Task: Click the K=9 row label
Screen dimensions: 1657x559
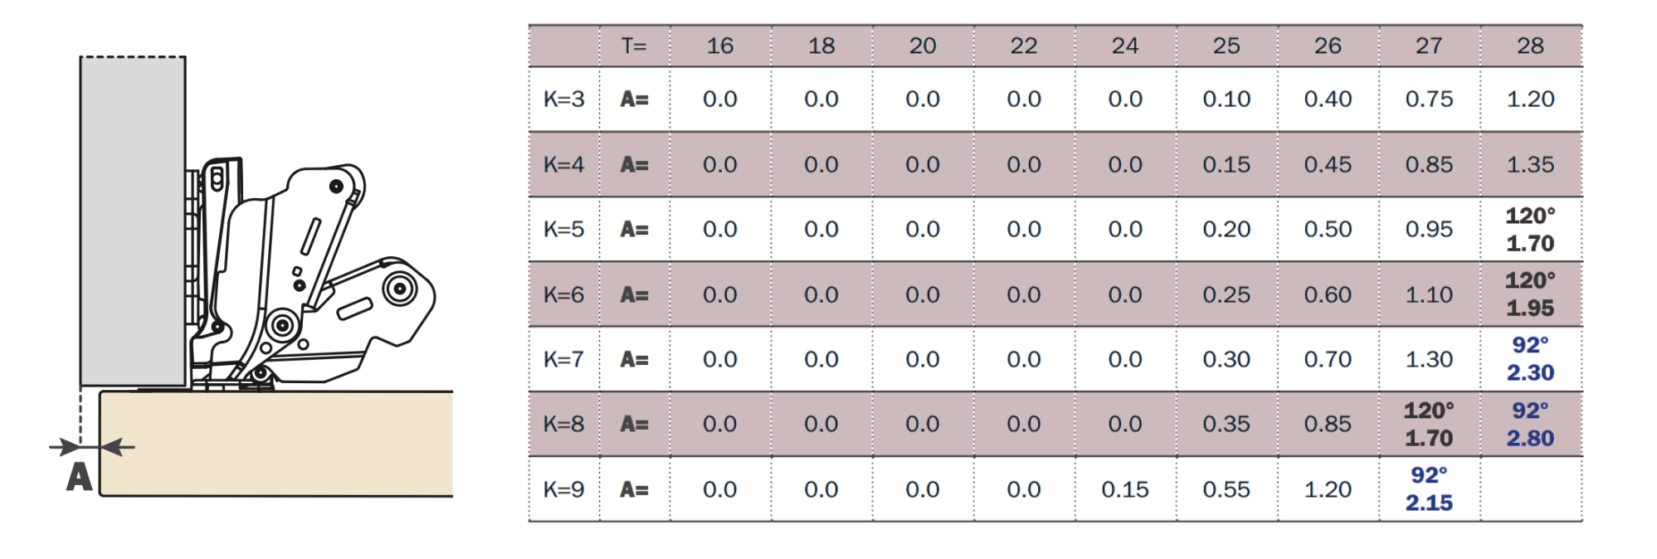Action: coord(563,489)
